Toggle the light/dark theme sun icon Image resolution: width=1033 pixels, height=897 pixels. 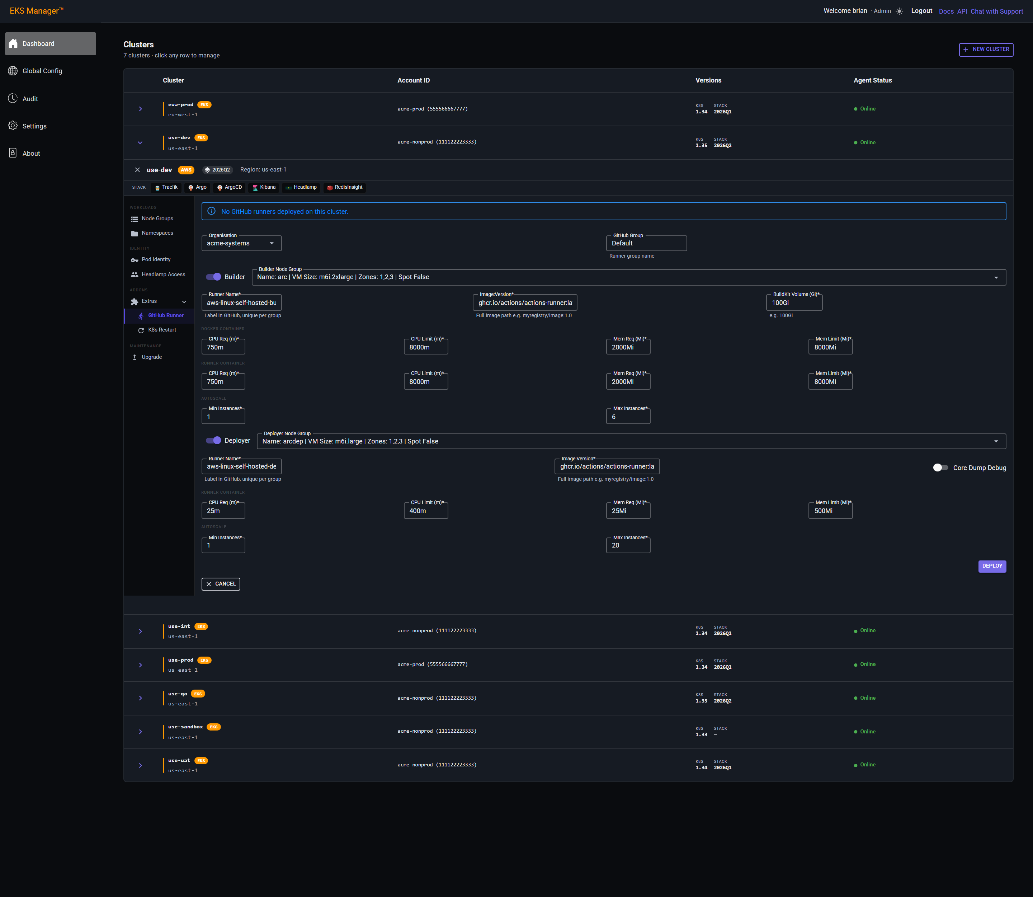(x=899, y=11)
